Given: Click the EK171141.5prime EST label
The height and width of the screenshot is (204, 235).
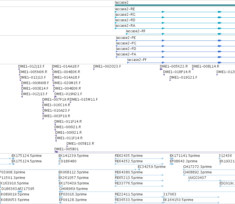Looking at the screenshot, I should [x=185, y=156].
